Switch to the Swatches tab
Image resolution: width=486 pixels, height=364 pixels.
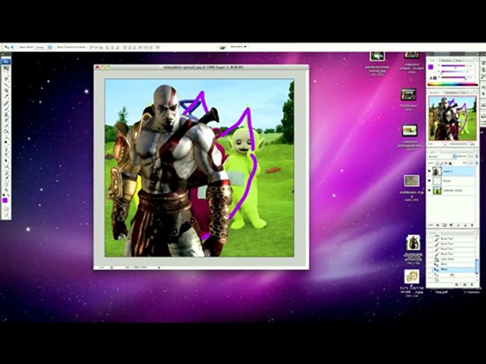[445, 60]
